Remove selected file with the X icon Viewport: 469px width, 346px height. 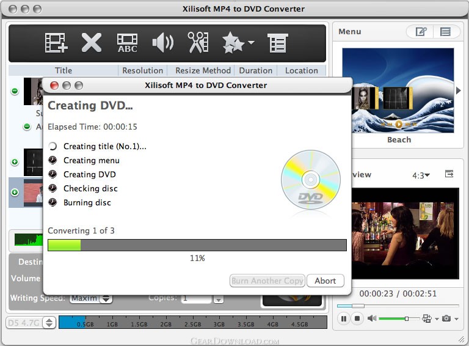[x=91, y=43]
